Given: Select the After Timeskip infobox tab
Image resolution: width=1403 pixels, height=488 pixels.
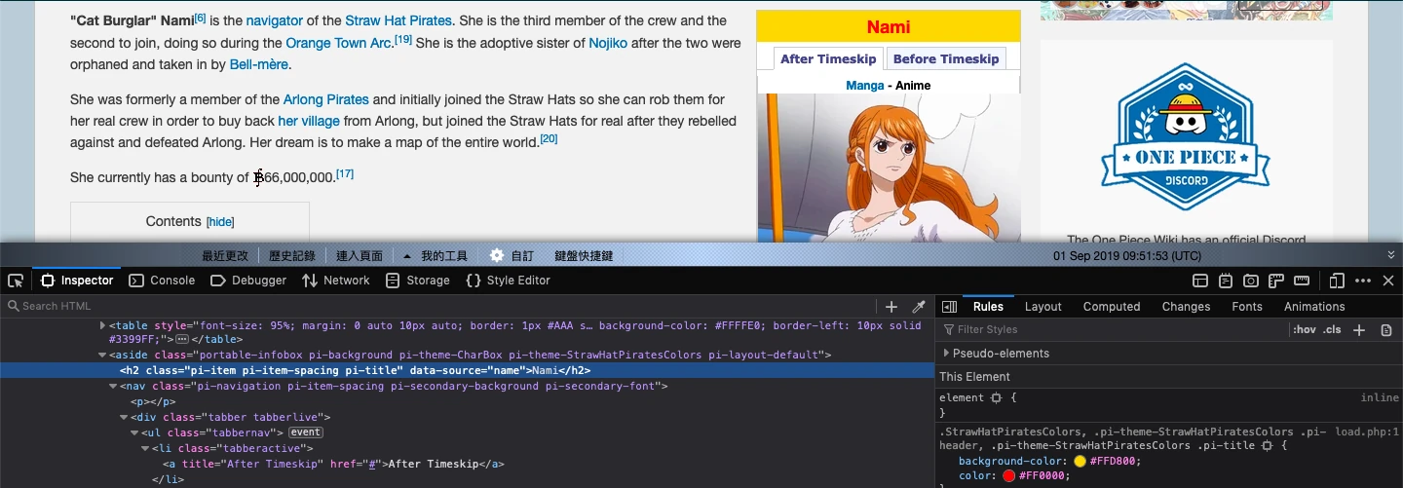Looking at the screenshot, I should 828,58.
